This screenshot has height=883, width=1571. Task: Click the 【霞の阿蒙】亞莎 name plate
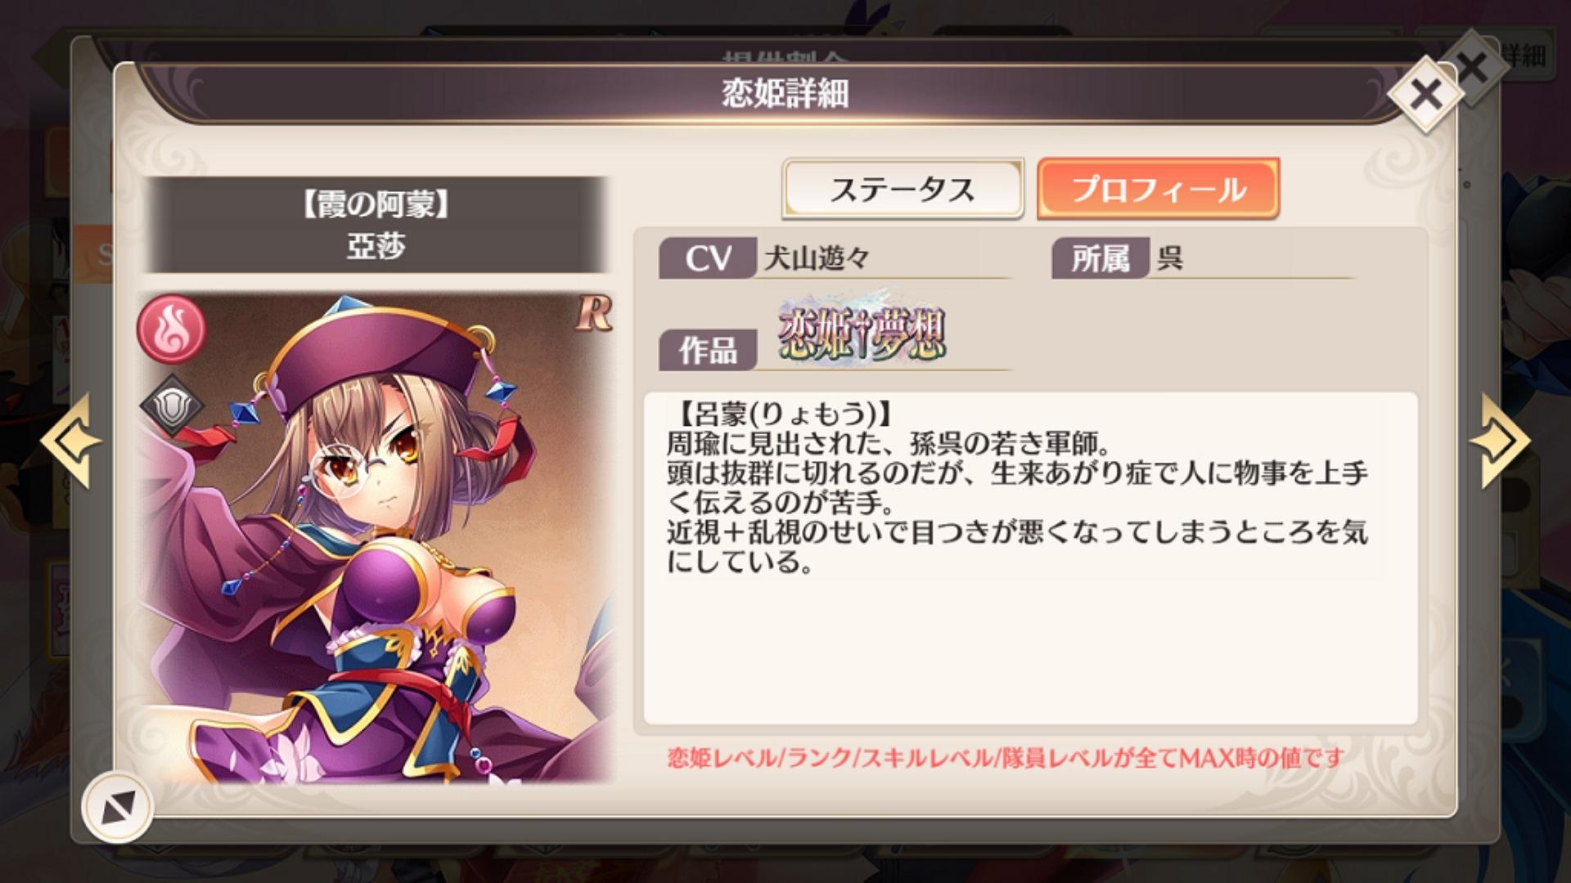pyautogui.click(x=376, y=225)
